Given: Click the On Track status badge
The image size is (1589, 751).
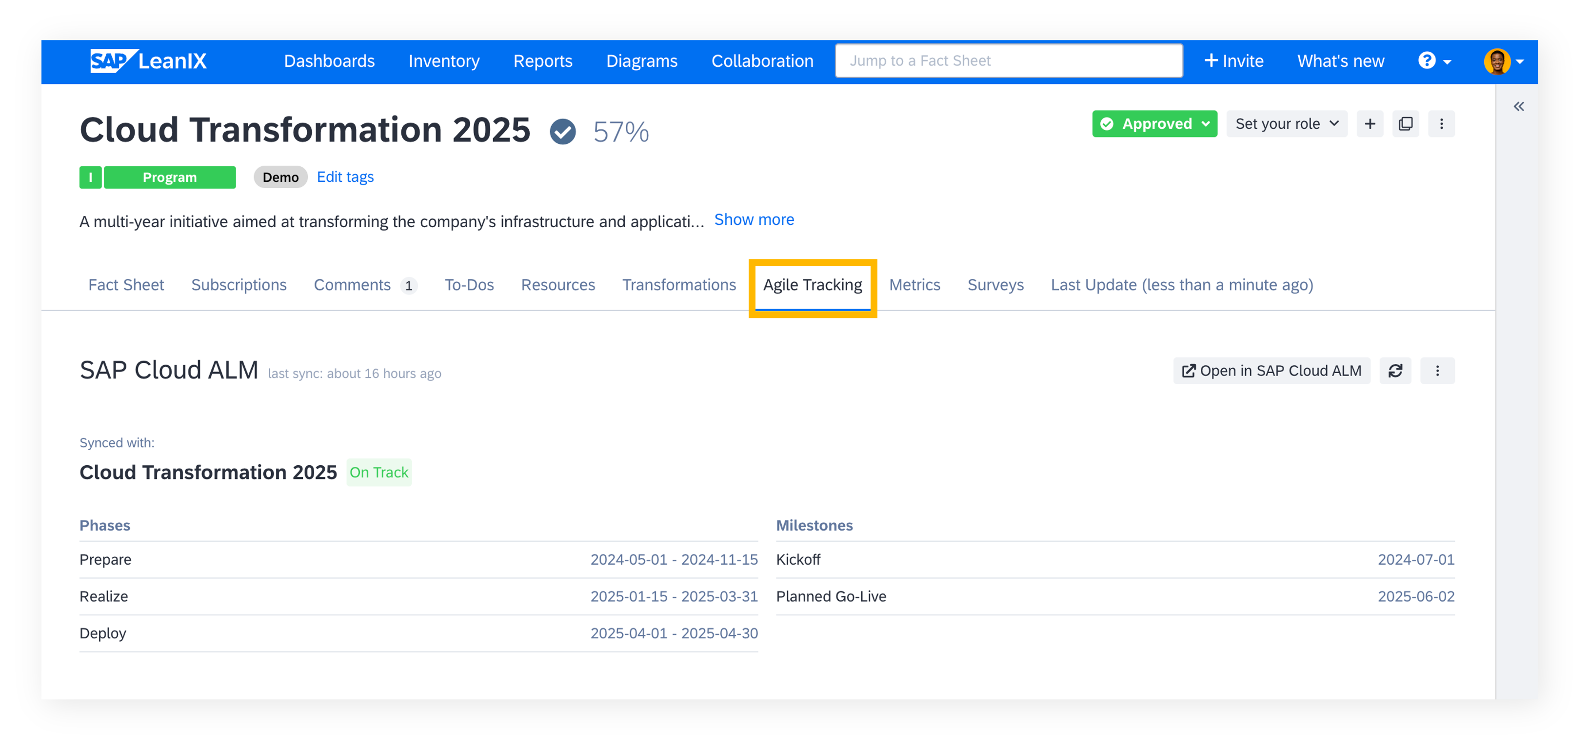Looking at the screenshot, I should tap(379, 473).
